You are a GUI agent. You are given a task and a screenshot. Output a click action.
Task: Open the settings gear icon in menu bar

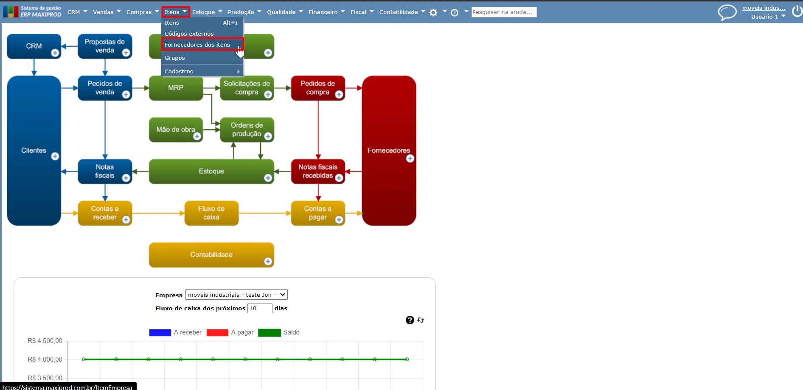tap(433, 13)
